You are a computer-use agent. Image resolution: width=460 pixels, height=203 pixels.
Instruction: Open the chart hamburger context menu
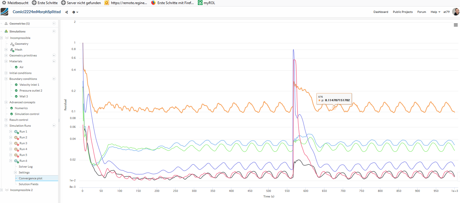tap(456, 25)
